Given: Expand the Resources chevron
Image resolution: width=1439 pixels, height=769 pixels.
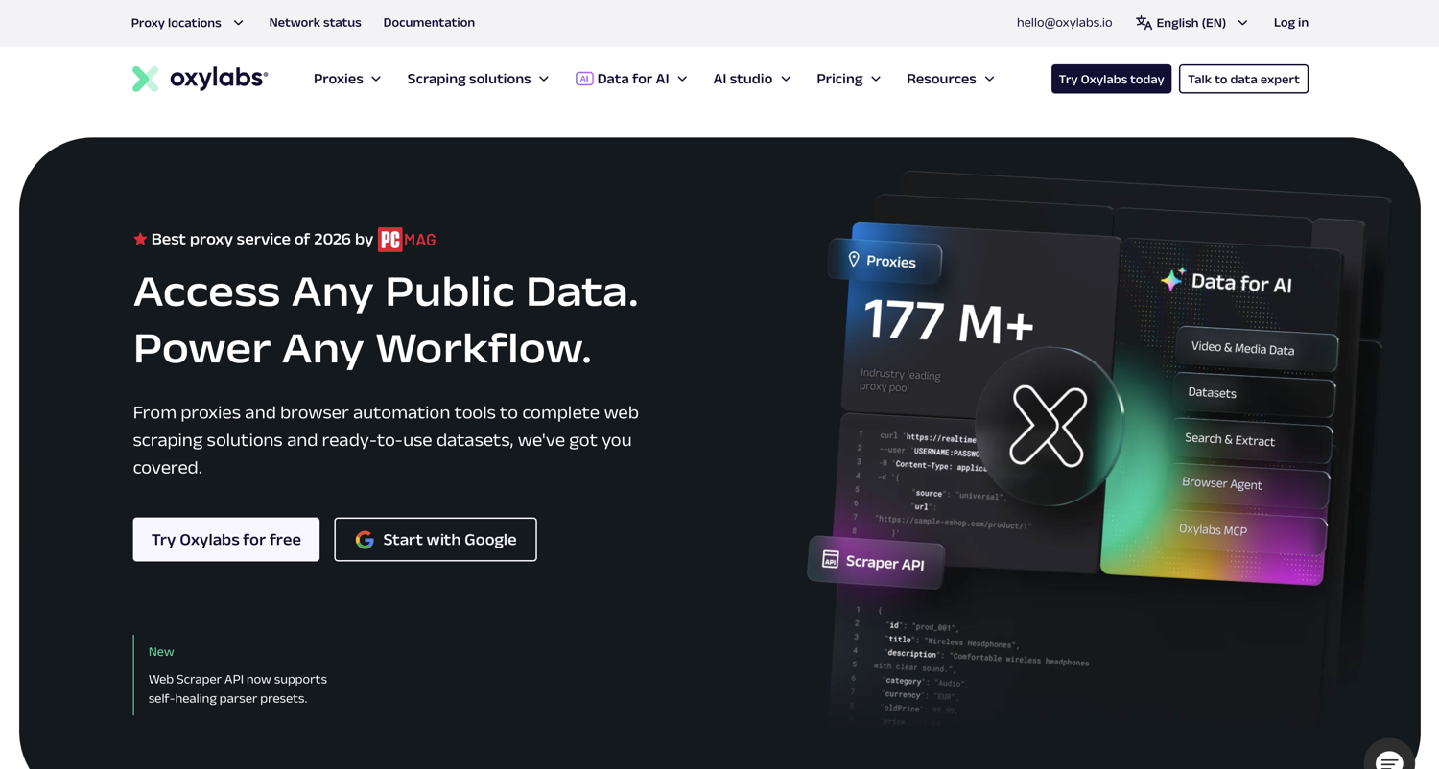Looking at the screenshot, I should click(x=989, y=79).
